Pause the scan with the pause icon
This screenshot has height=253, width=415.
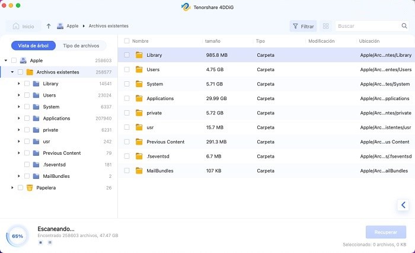[50, 242]
